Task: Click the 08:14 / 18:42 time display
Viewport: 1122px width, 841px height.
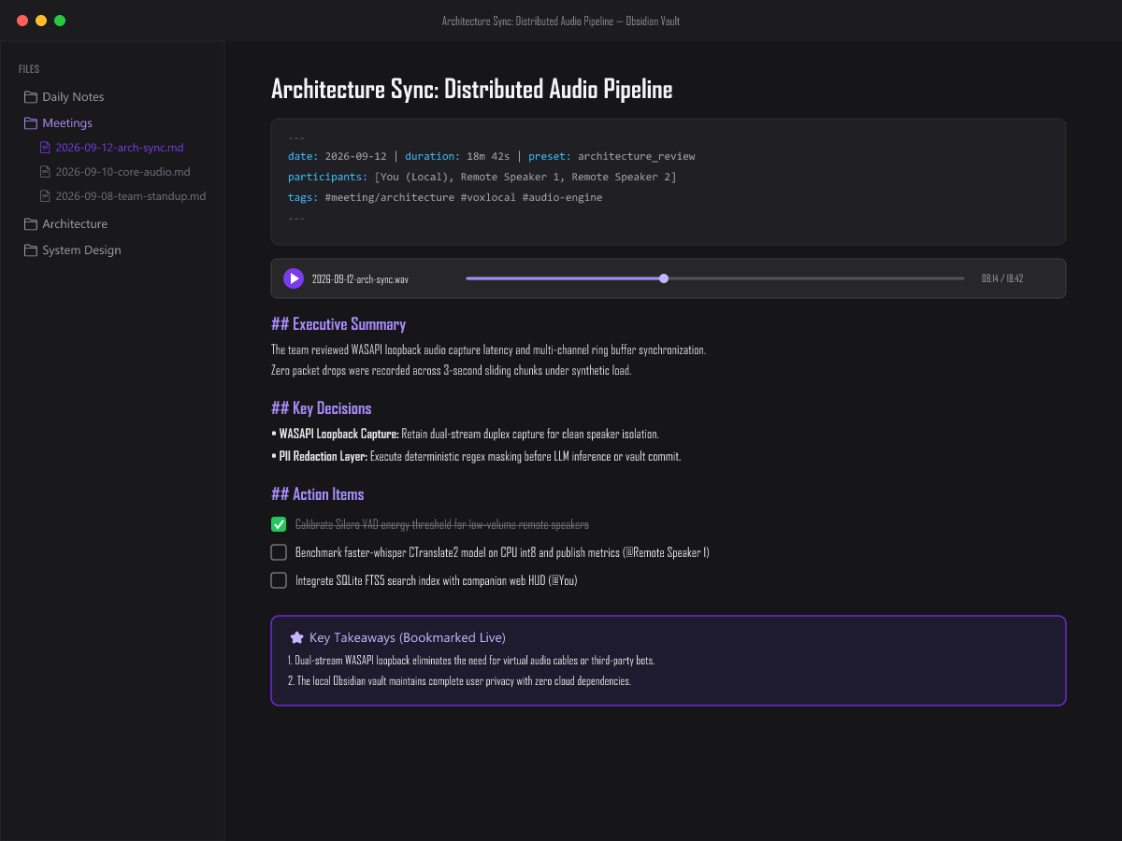Action: [x=1002, y=278]
